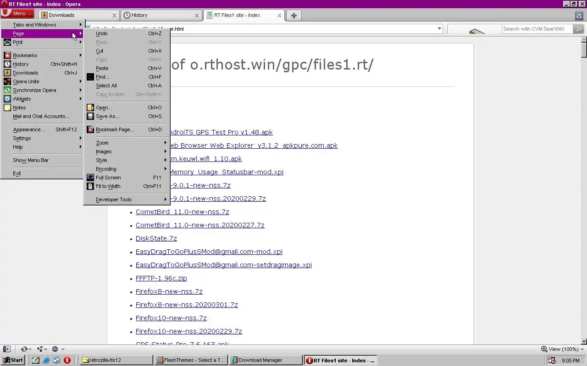Open the closed tabs trash icon
This screenshot has width=587, height=366.
coord(579,15)
